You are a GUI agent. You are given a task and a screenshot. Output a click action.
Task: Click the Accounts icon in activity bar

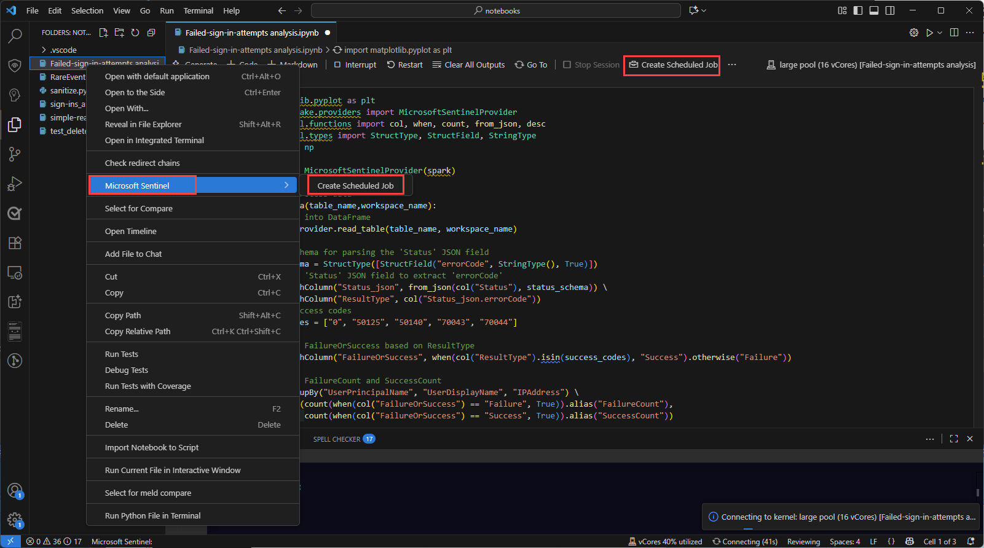coord(15,491)
